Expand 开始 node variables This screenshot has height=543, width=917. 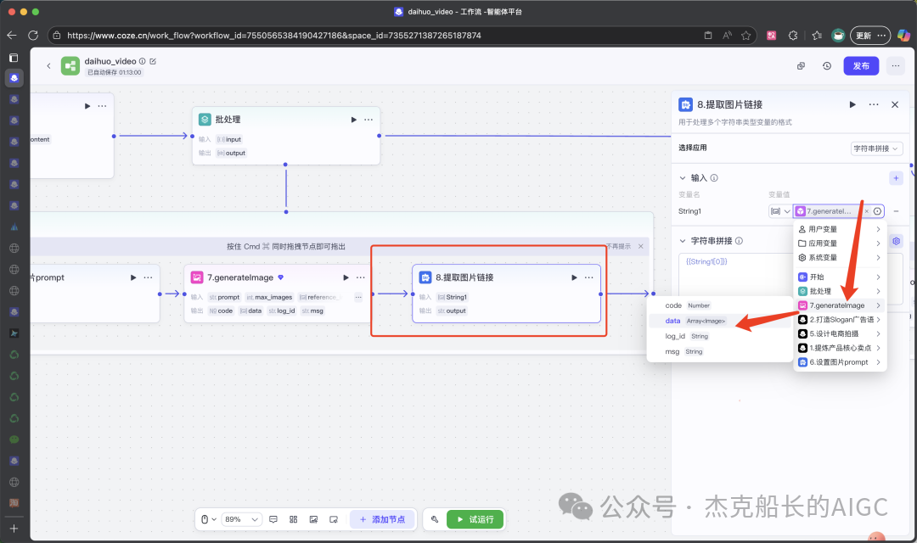click(x=840, y=277)
